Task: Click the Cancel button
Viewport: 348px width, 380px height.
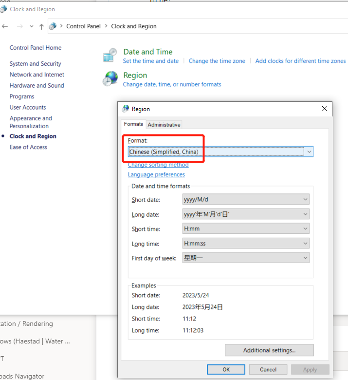Action: (268, 369)
